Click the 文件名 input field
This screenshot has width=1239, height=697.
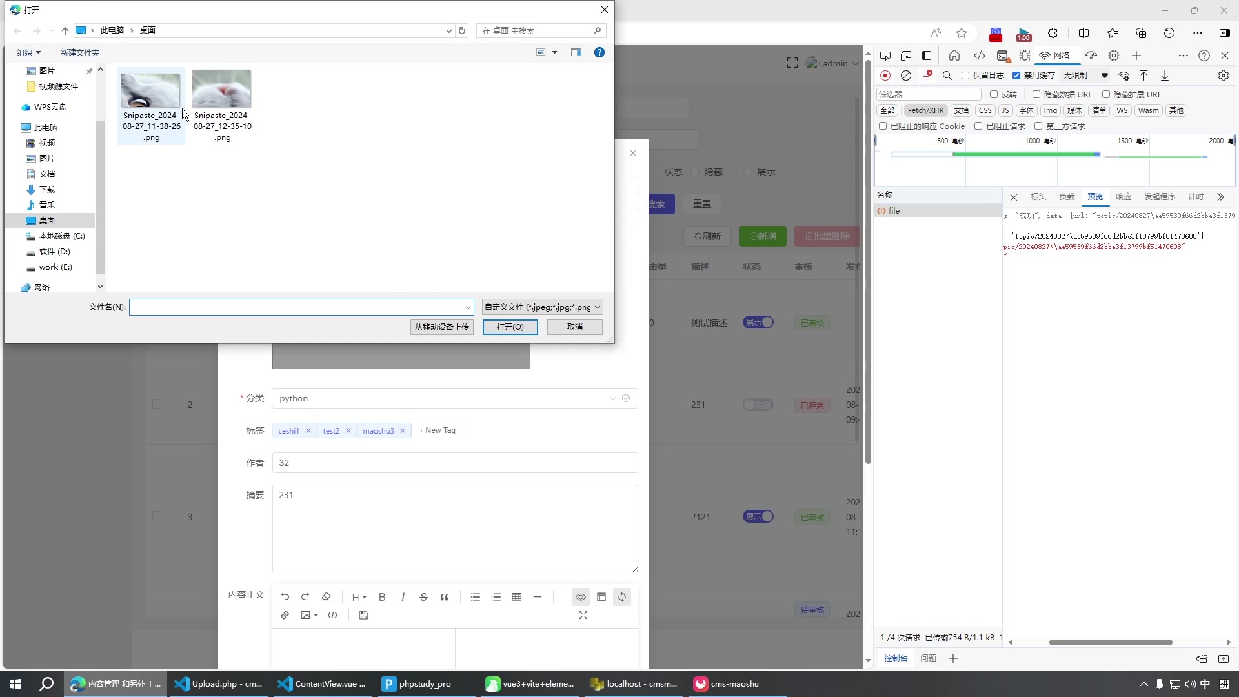point(301,307)
